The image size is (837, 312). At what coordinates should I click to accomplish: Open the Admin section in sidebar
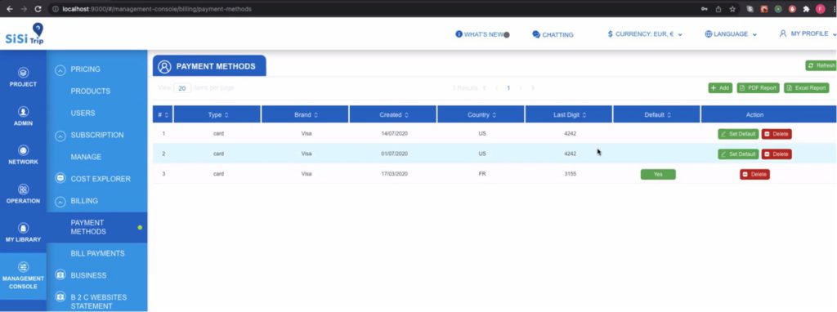pyautogui.click(x=23, y=116)
